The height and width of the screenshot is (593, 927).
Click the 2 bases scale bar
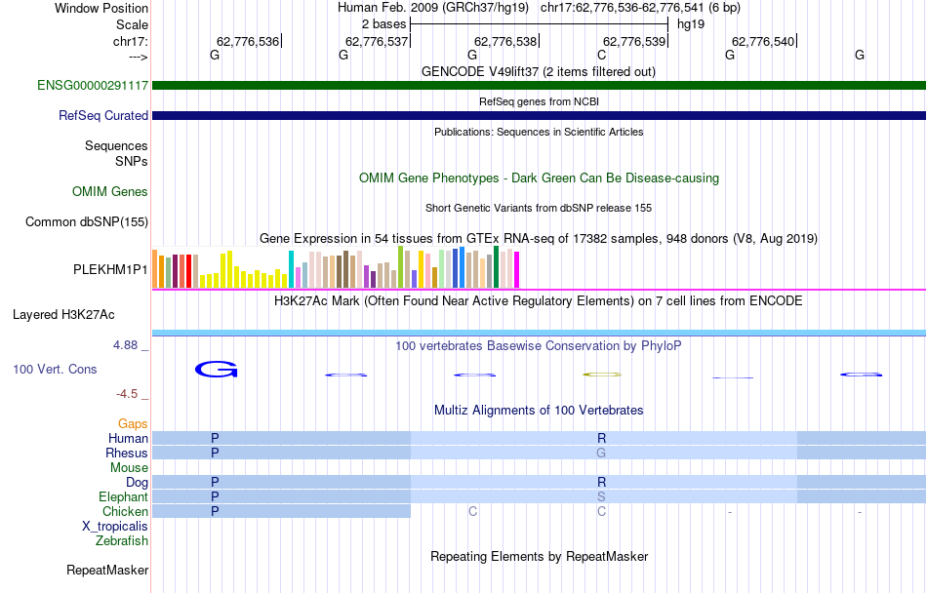(x=539, y=24)
